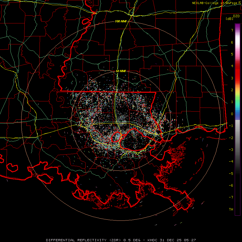Click the 0 dB scale tick label
This screenshot has height=242, width=242.
[x=232, y=114]
